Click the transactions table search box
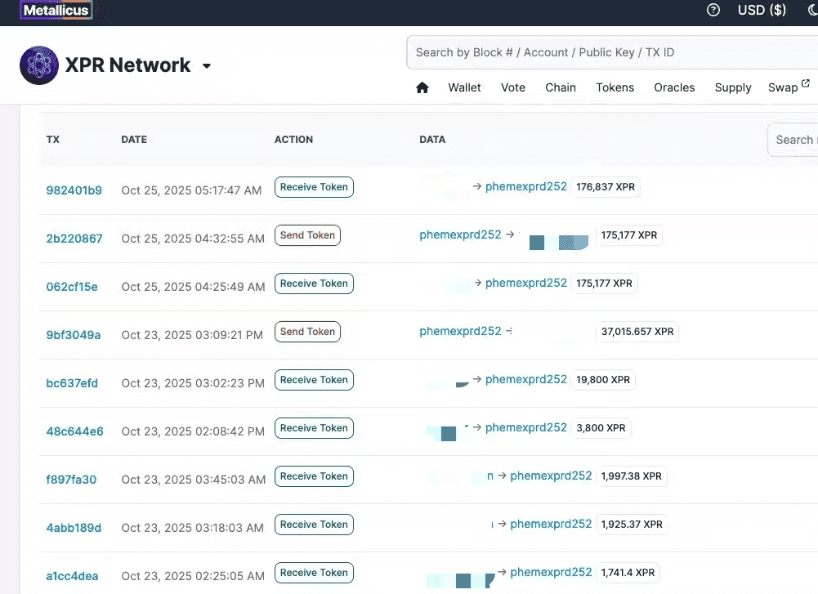 793,140
